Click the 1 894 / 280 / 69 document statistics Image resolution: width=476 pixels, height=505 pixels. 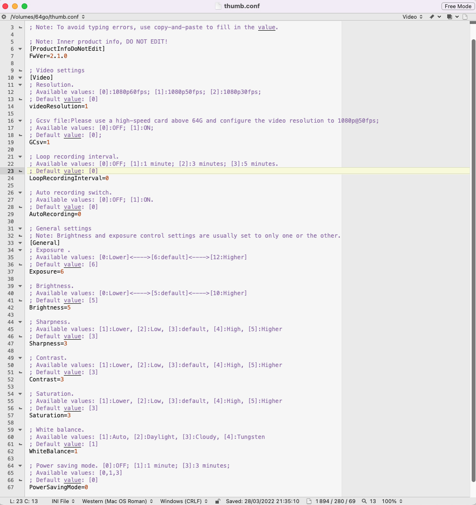click(x=335, y=501)
